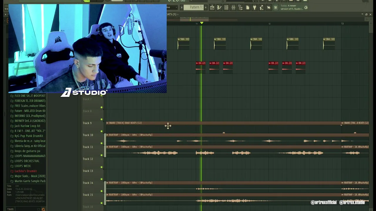Click the playlist overview scroll bar
Screen dimensions: 376x211
(x=194, y=19)
